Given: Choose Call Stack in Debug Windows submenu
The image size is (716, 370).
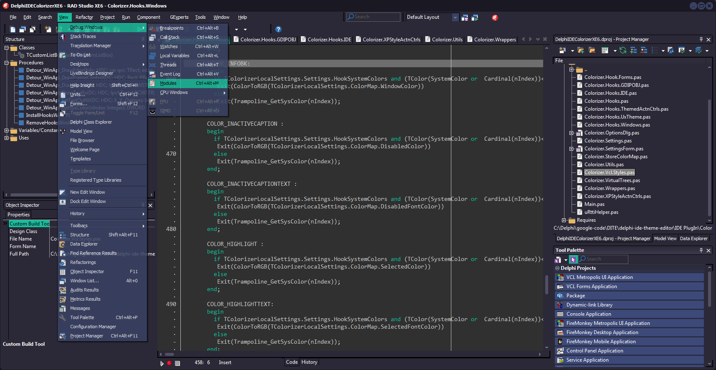Looking at the screenshot, I should [188, 37].
